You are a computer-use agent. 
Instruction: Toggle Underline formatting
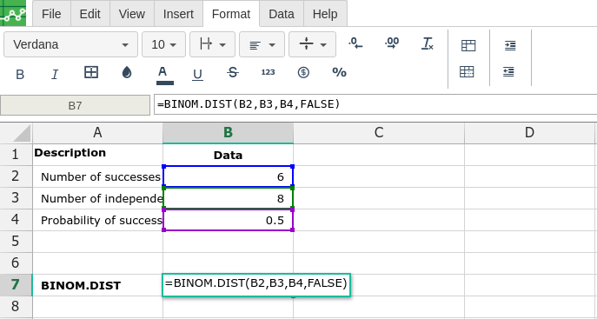(197, 74)
